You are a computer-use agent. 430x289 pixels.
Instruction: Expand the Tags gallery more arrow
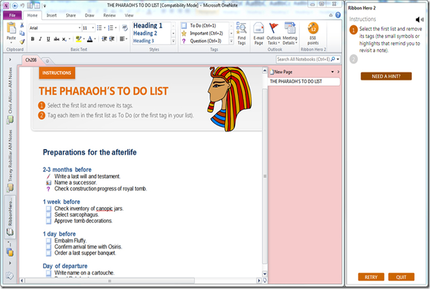click(x=231, y=41)
